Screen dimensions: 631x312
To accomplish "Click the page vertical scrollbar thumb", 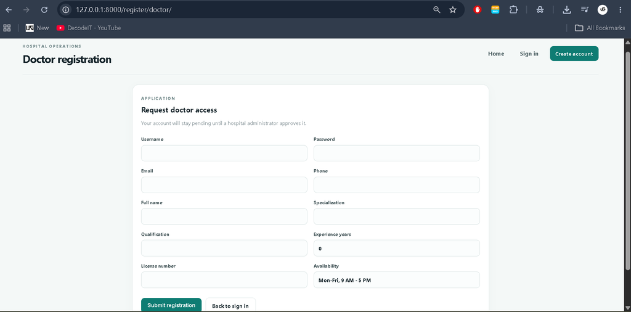I will tap(627, 161).
